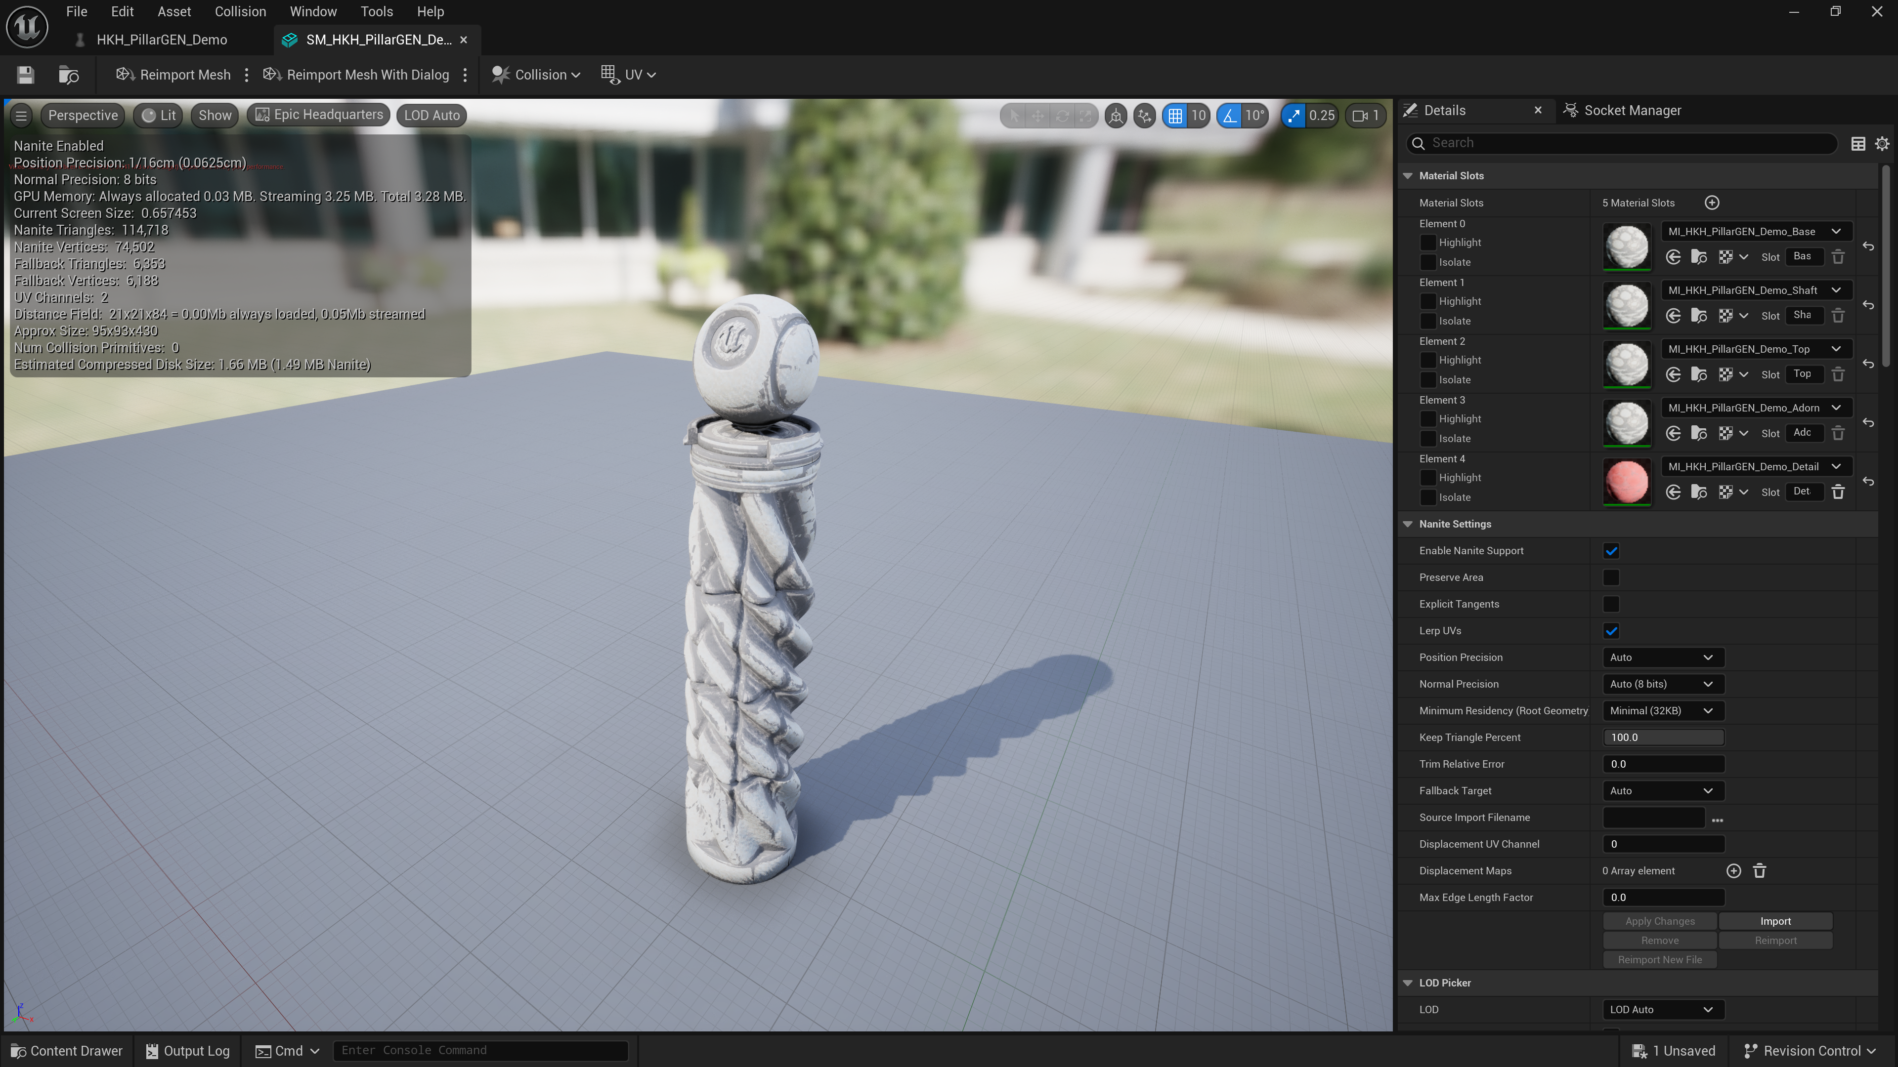Add Displacement Maps array element
The height and width of the screenshot is (1067, 1898).
[x=1733, y=870]
